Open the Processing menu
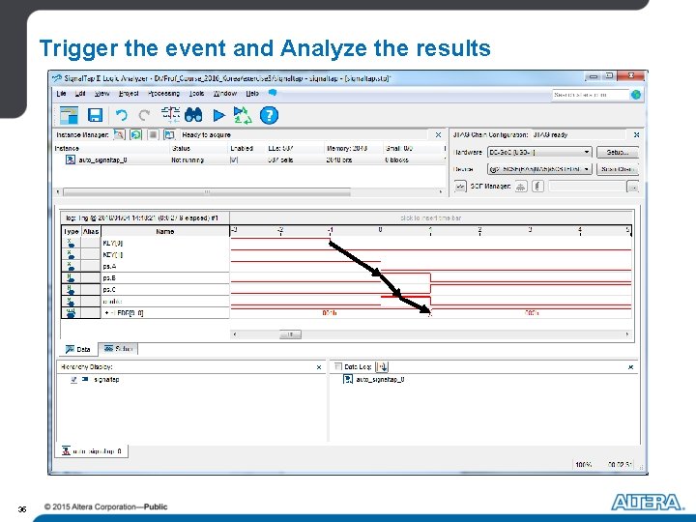This screenshot has height=522, width=696. point(163,93)
